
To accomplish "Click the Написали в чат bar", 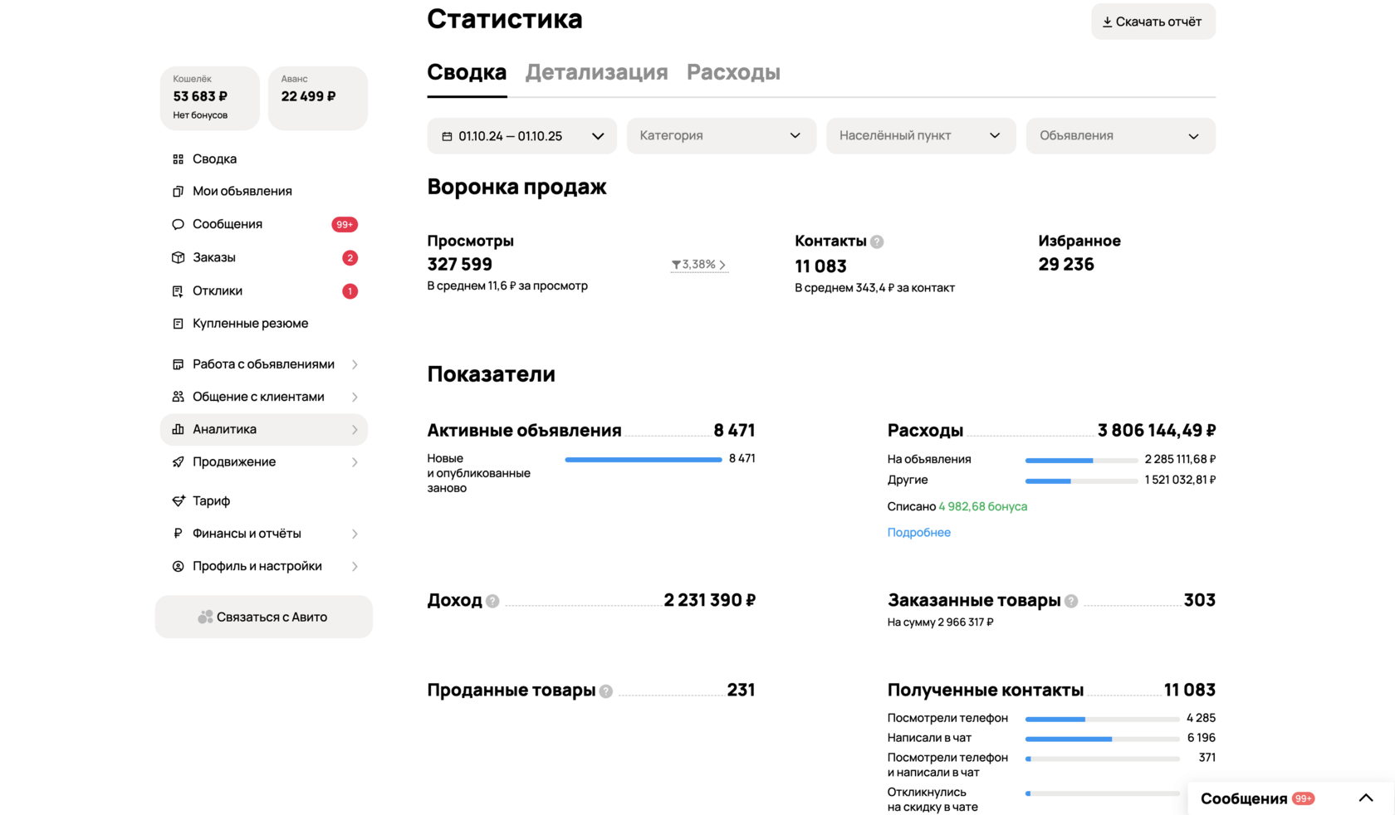I will coord(1103,739).
